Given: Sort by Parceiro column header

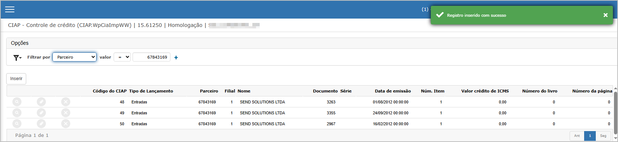Looking at the screenshot, I should [209, 91].
